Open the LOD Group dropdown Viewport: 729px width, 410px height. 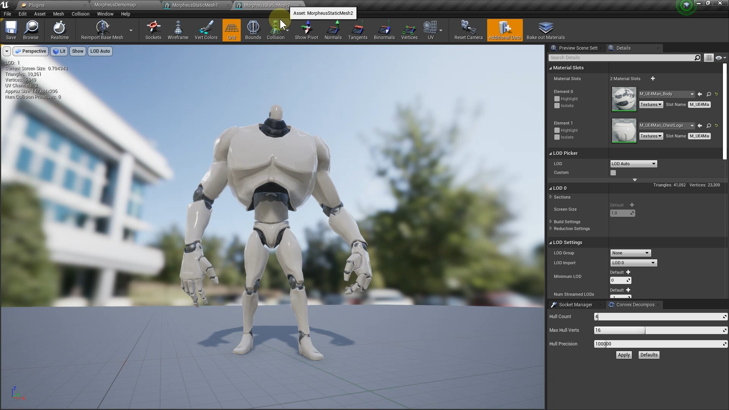pyautogui.click(x=630, y=253)
